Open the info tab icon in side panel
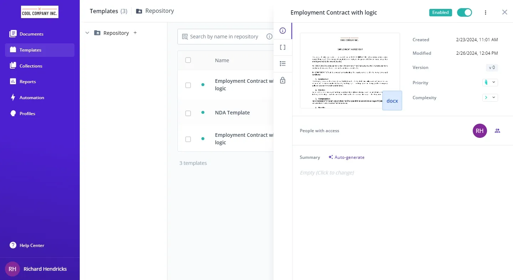Screen dimensions: 513x280 click(x=283, y=31)
